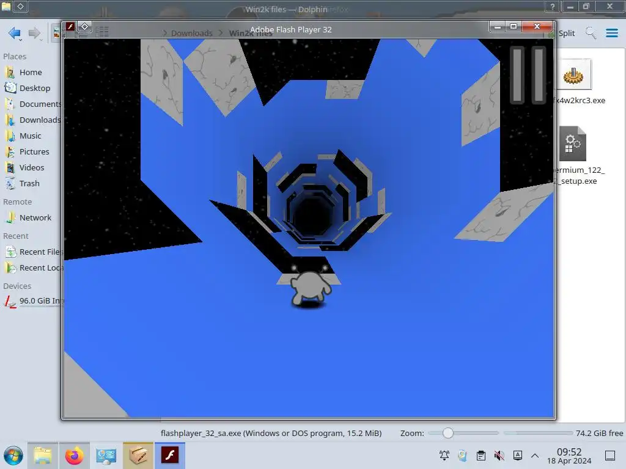Select the ermium_122 setup.exe file icon
This screenshot has height=469, width=626.
(x=572, y=144)
